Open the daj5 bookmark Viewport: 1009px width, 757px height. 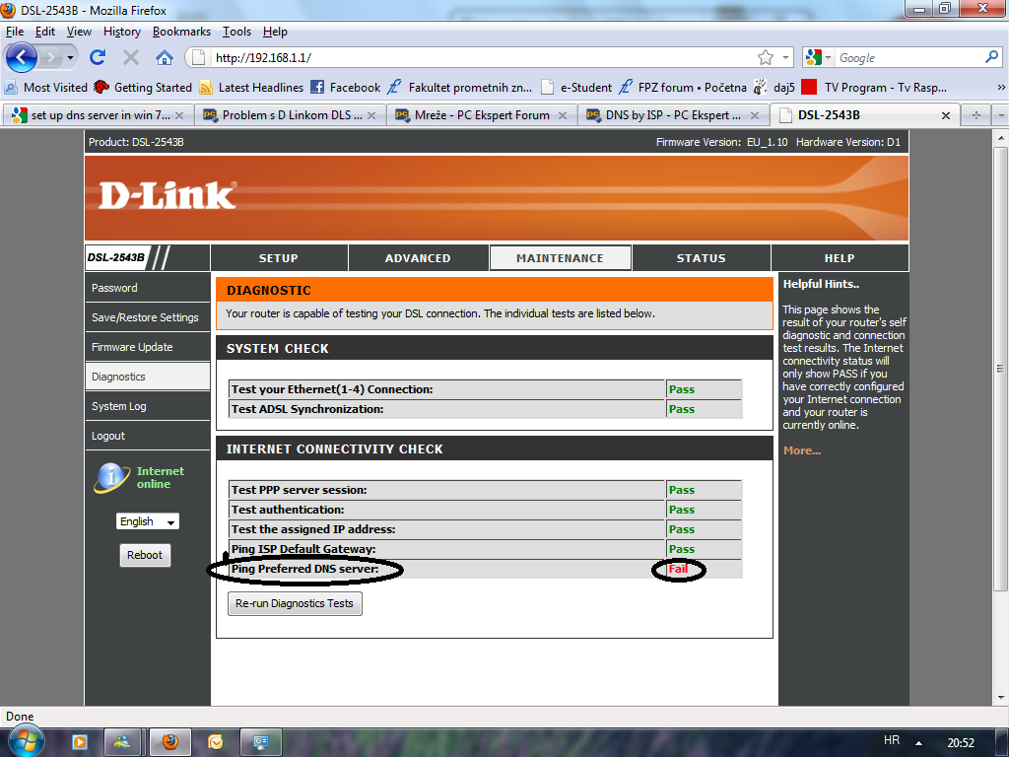pos(774,87)
